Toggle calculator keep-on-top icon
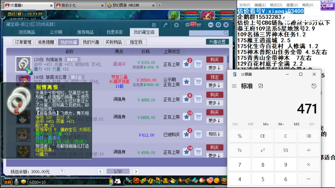 click(260, 86)
